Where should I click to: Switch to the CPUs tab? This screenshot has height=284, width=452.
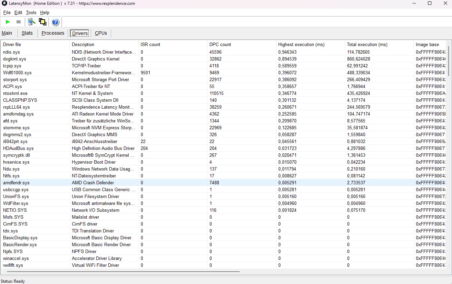[x=101, y=33]
